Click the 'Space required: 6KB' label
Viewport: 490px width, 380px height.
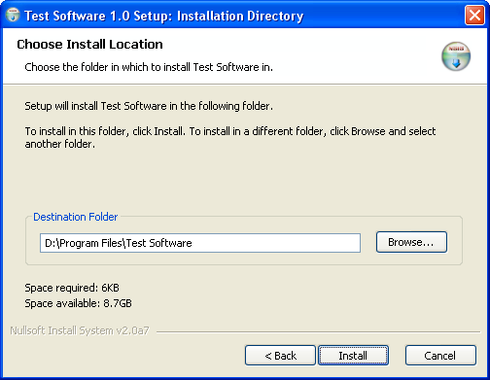72,288
